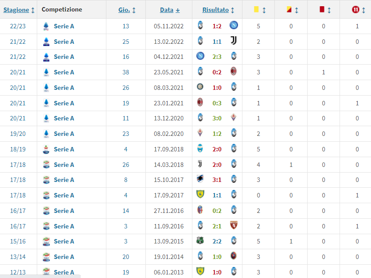The height and width of the screenshot is (278, 371).
Task: Click the red card column icon
Action: pos(321,9)
